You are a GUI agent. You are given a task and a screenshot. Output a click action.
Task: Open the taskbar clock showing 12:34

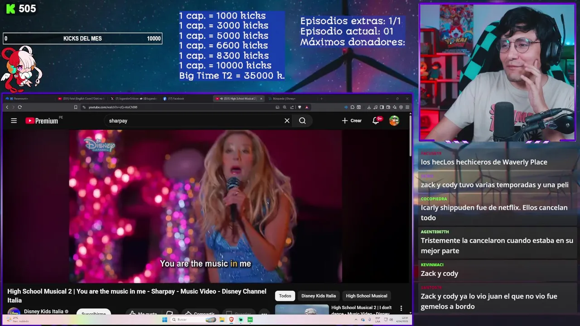click(x=401, y=320)
